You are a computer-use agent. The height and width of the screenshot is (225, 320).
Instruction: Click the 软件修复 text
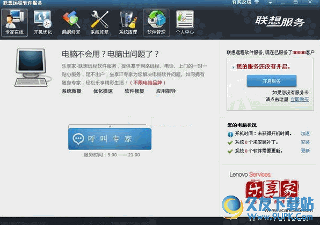pos(134,91)
